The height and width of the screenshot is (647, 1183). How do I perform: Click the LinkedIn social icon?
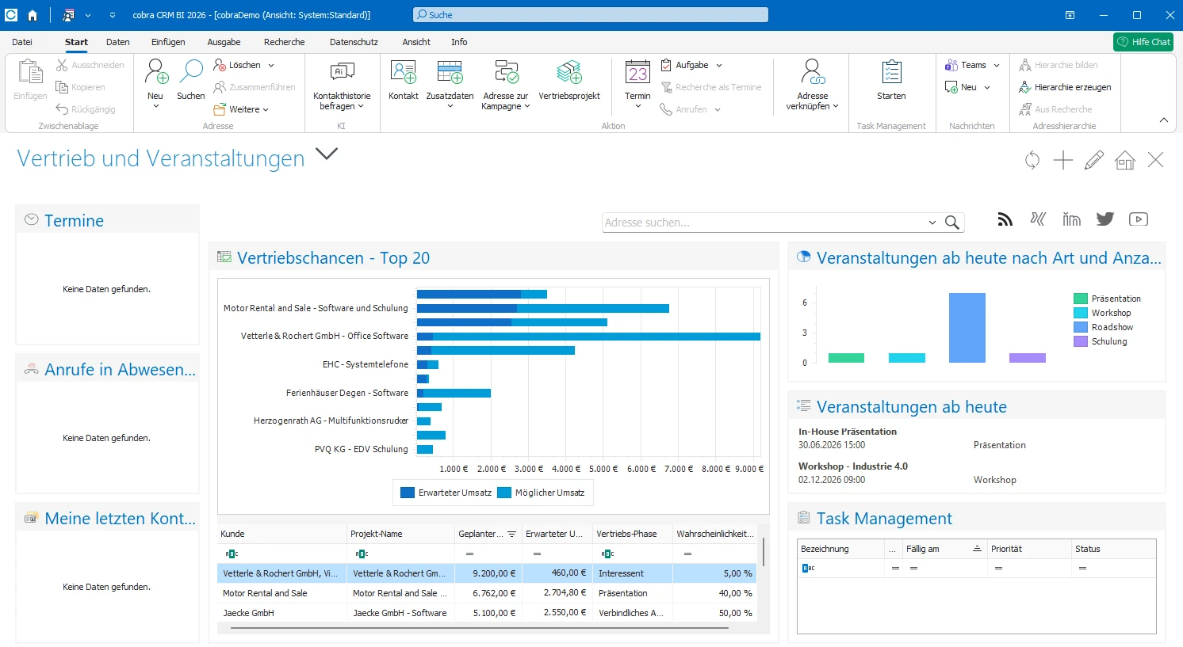point(1072,219)
